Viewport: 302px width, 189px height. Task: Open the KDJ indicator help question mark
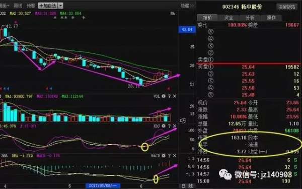point(169,126)
